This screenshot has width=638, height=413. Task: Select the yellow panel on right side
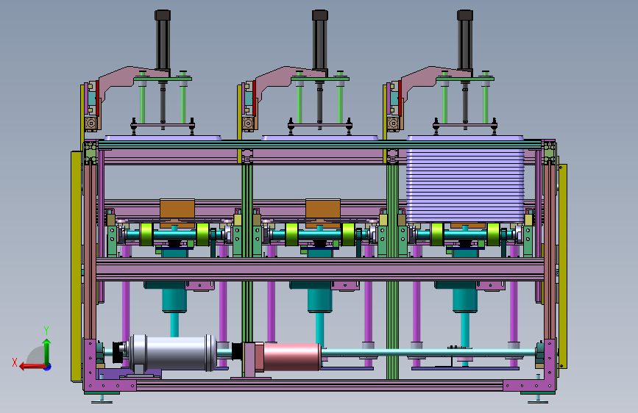pos(563,266)
